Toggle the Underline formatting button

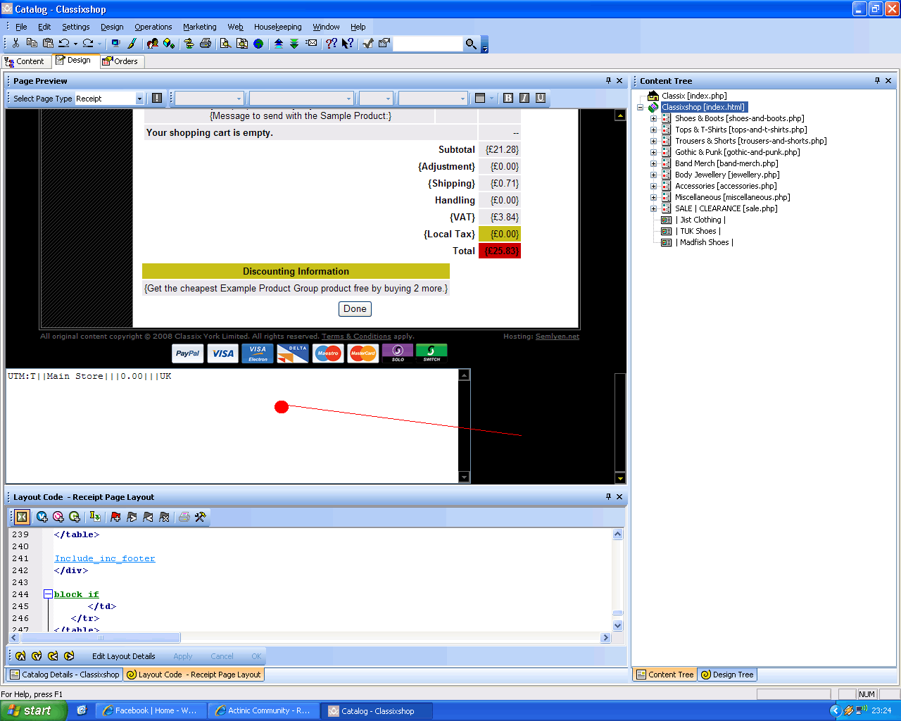541,99
